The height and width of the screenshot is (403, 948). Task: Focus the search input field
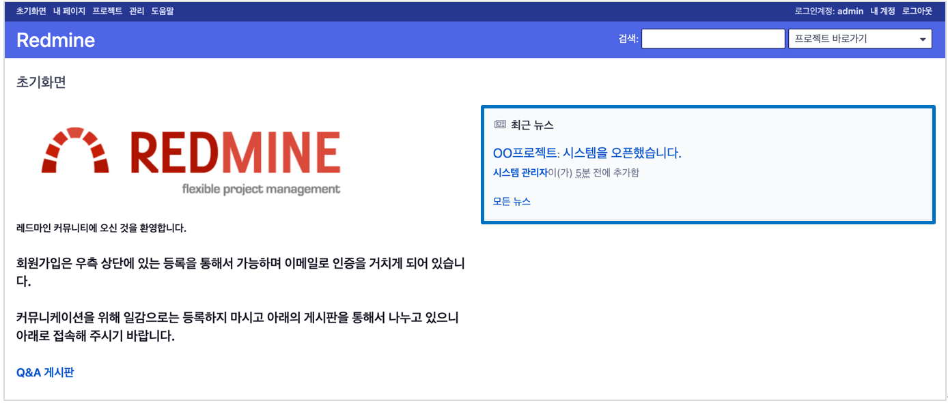713,39
